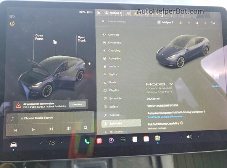The height and width of the screenshot is (168, 227).
Task: Tap the red warning triangle alert icon
Action: (18, 106)
